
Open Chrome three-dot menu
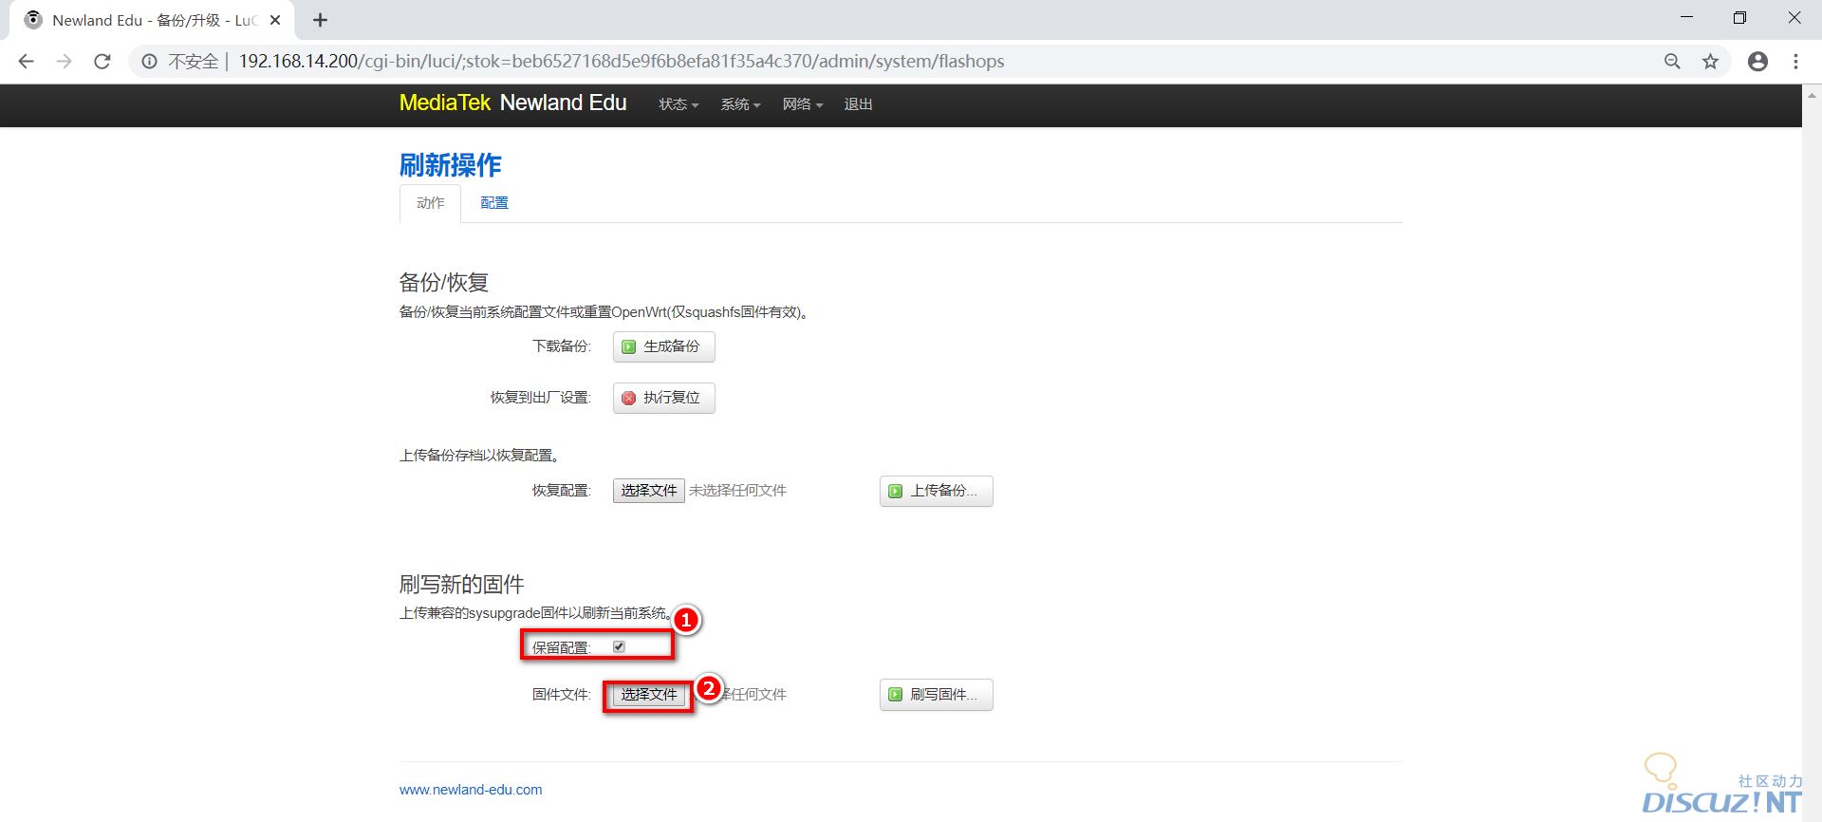(1795, 62)
